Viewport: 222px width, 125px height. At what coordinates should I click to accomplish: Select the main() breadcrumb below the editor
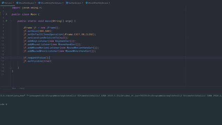coord(22,88)
